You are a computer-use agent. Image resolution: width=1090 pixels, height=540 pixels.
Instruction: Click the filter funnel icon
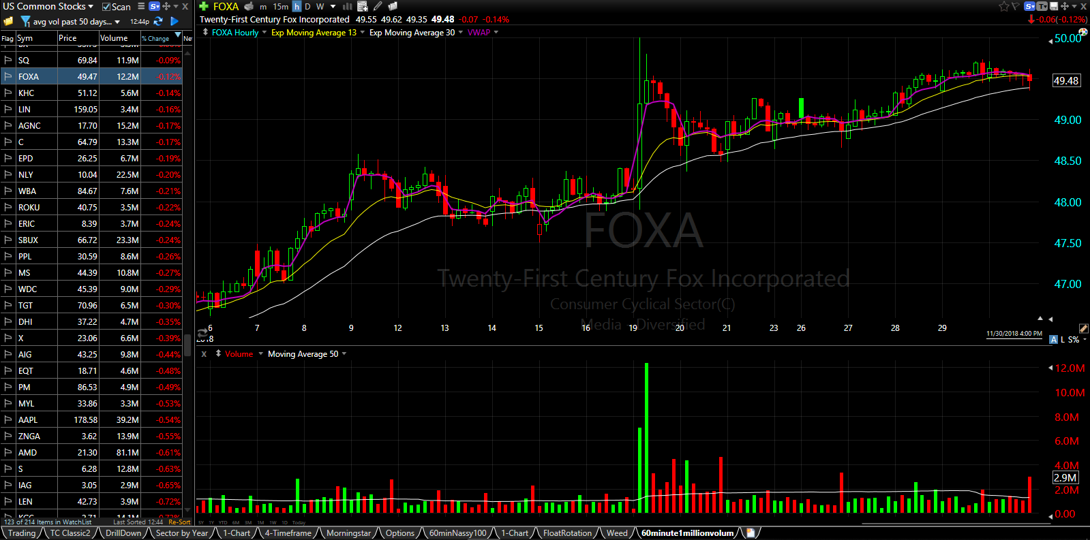(25, 22)
